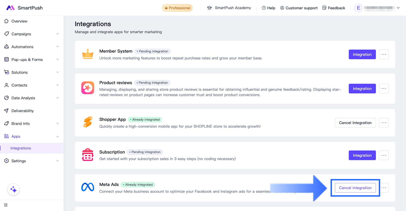
Task: Open more options for Member System
Action: [x=384, y=55]
